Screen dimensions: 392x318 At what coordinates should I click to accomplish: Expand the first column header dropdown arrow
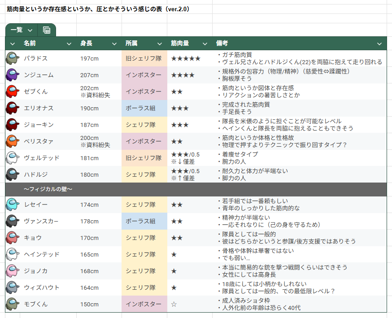pyautogui.click(x=13, y=44)
